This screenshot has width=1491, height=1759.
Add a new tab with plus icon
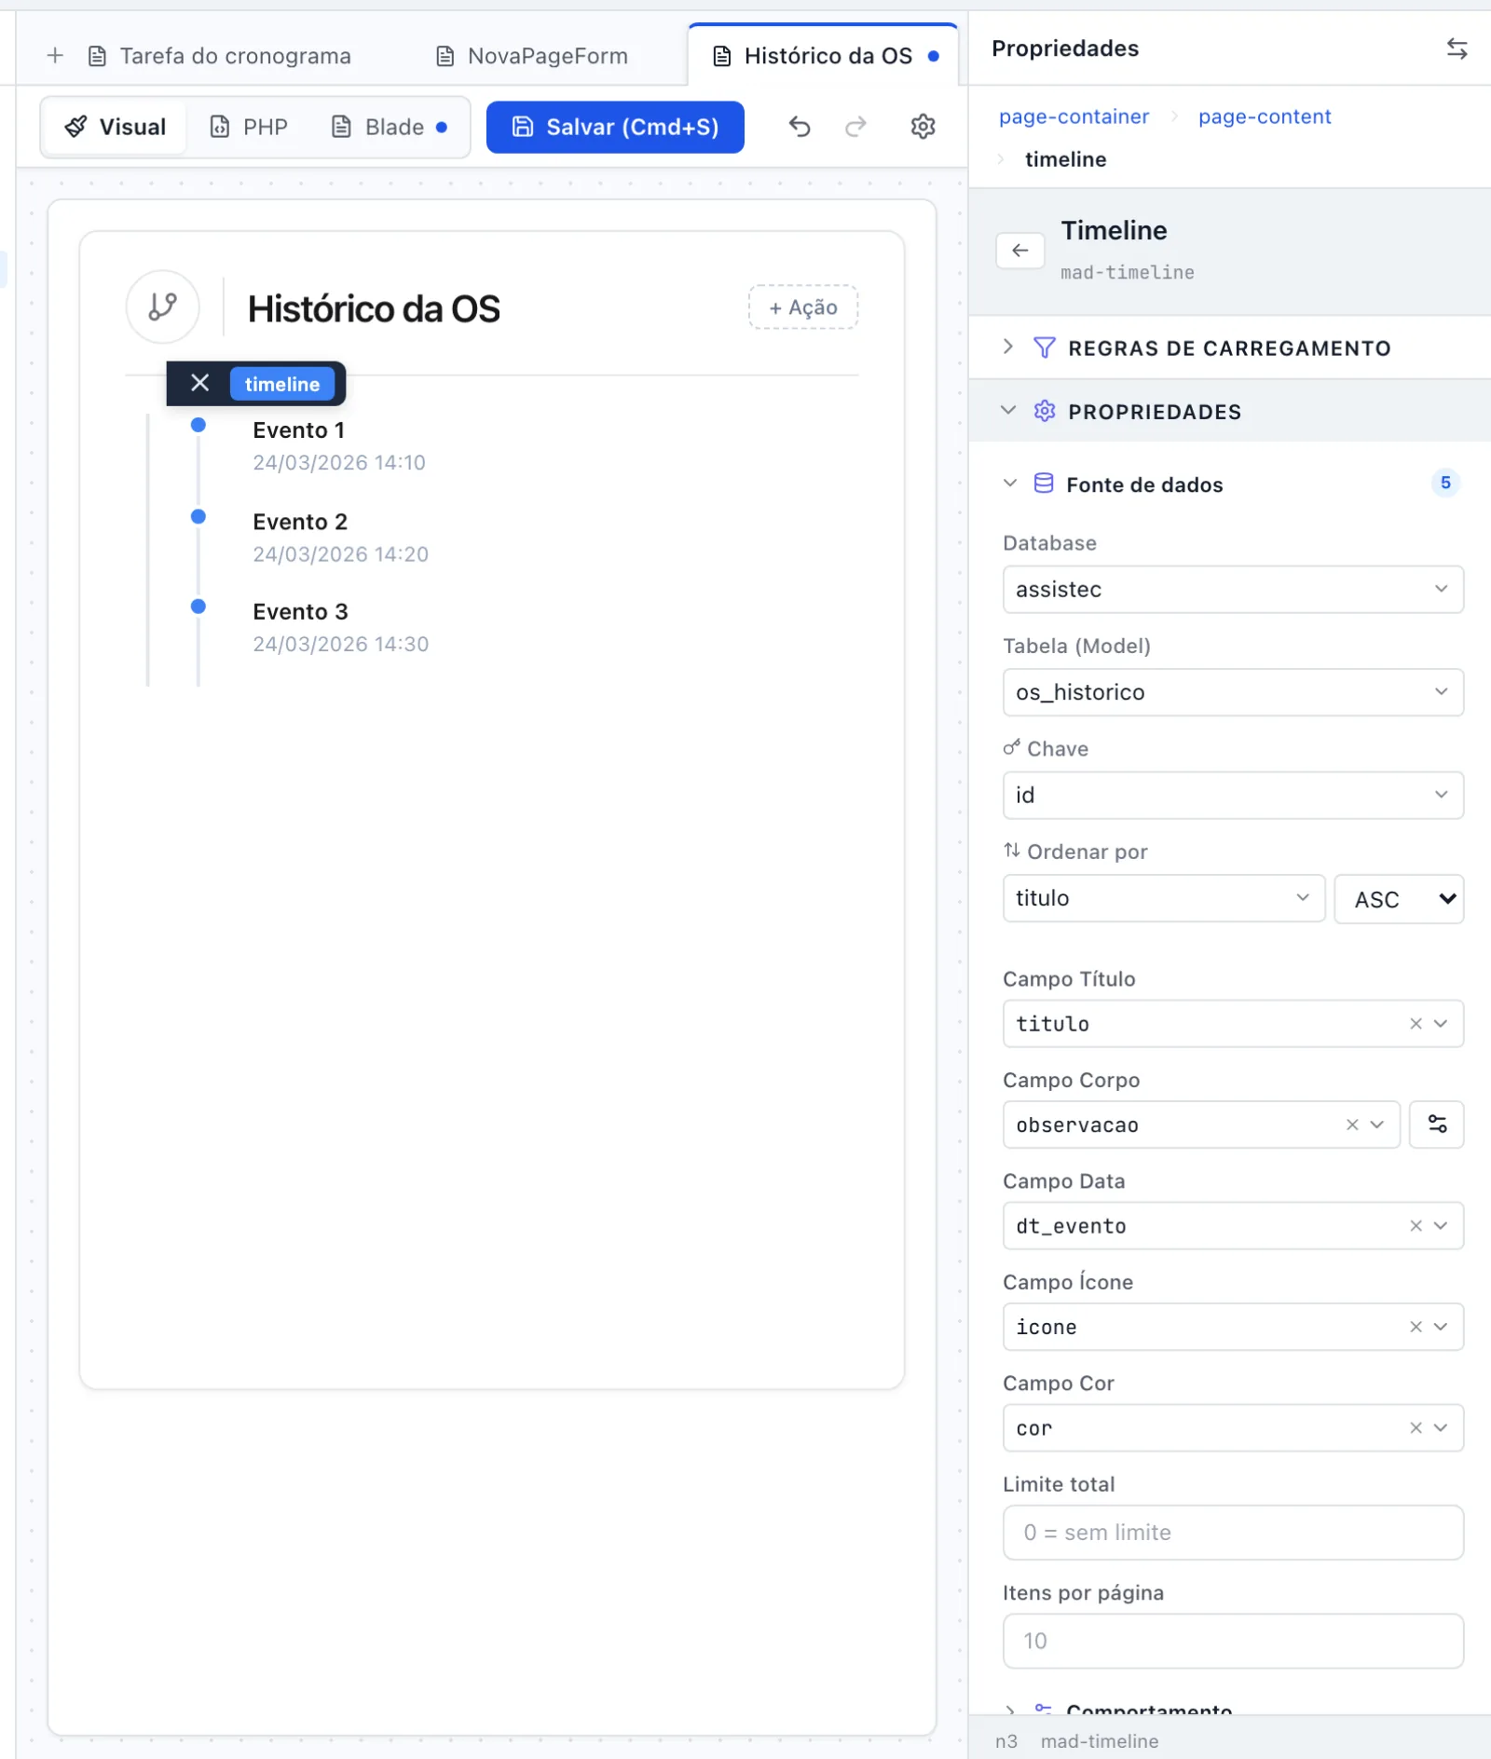click(55, 56)
